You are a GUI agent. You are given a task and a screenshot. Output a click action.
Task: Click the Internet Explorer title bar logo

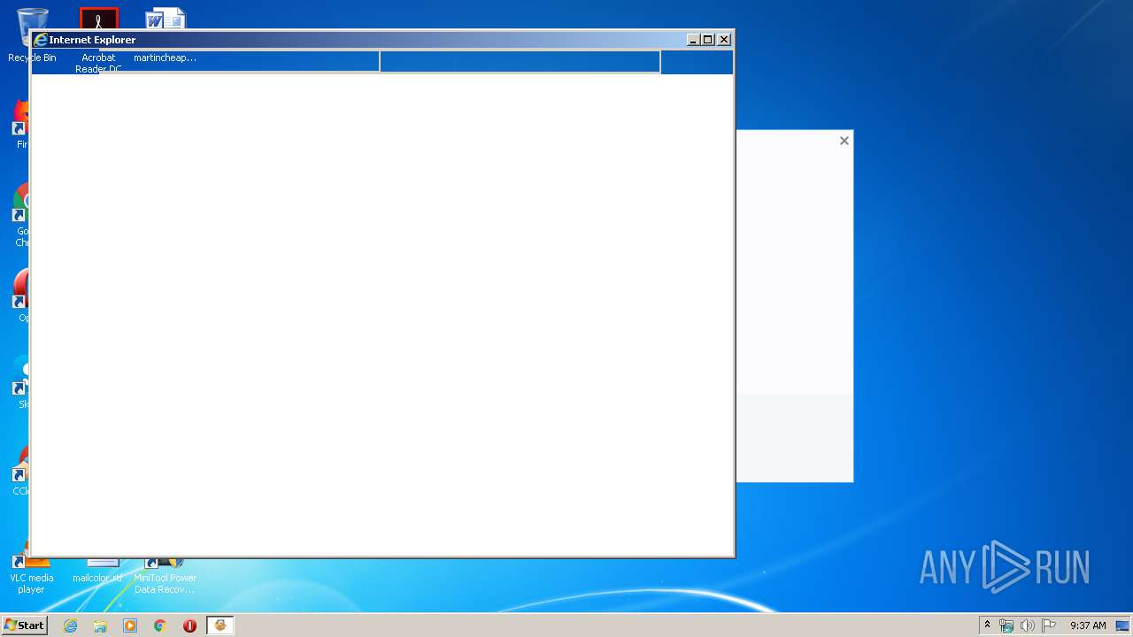[40, 40]
